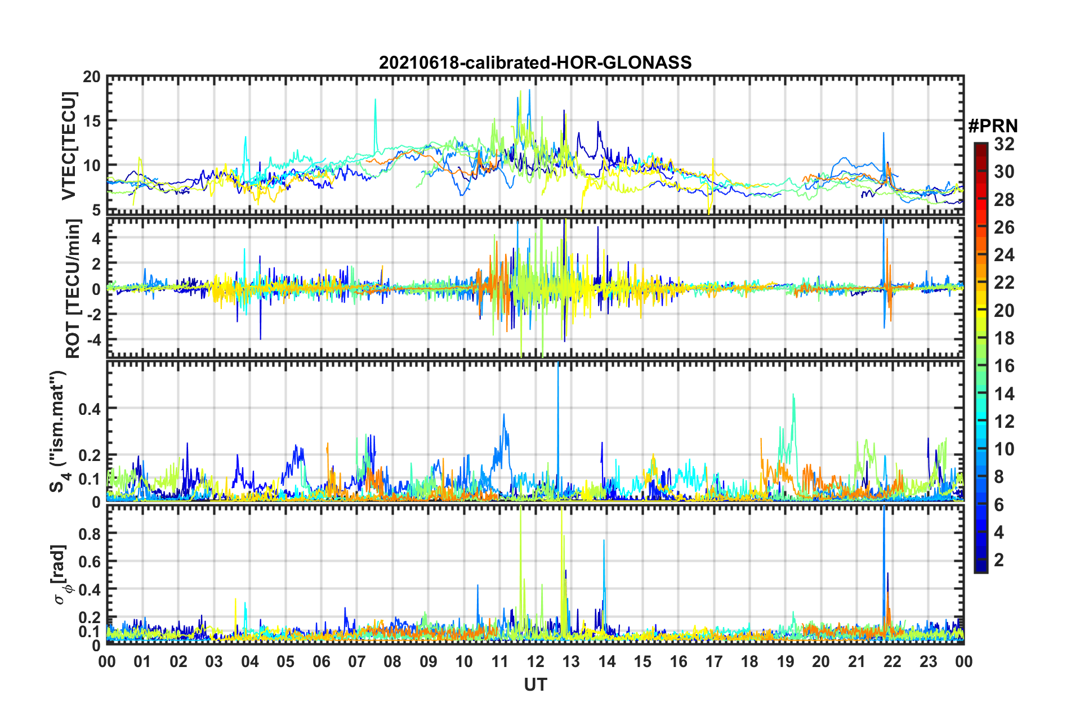Click the 12 hour tick on UT axis
1071x716 pixels.
(535, 661)
